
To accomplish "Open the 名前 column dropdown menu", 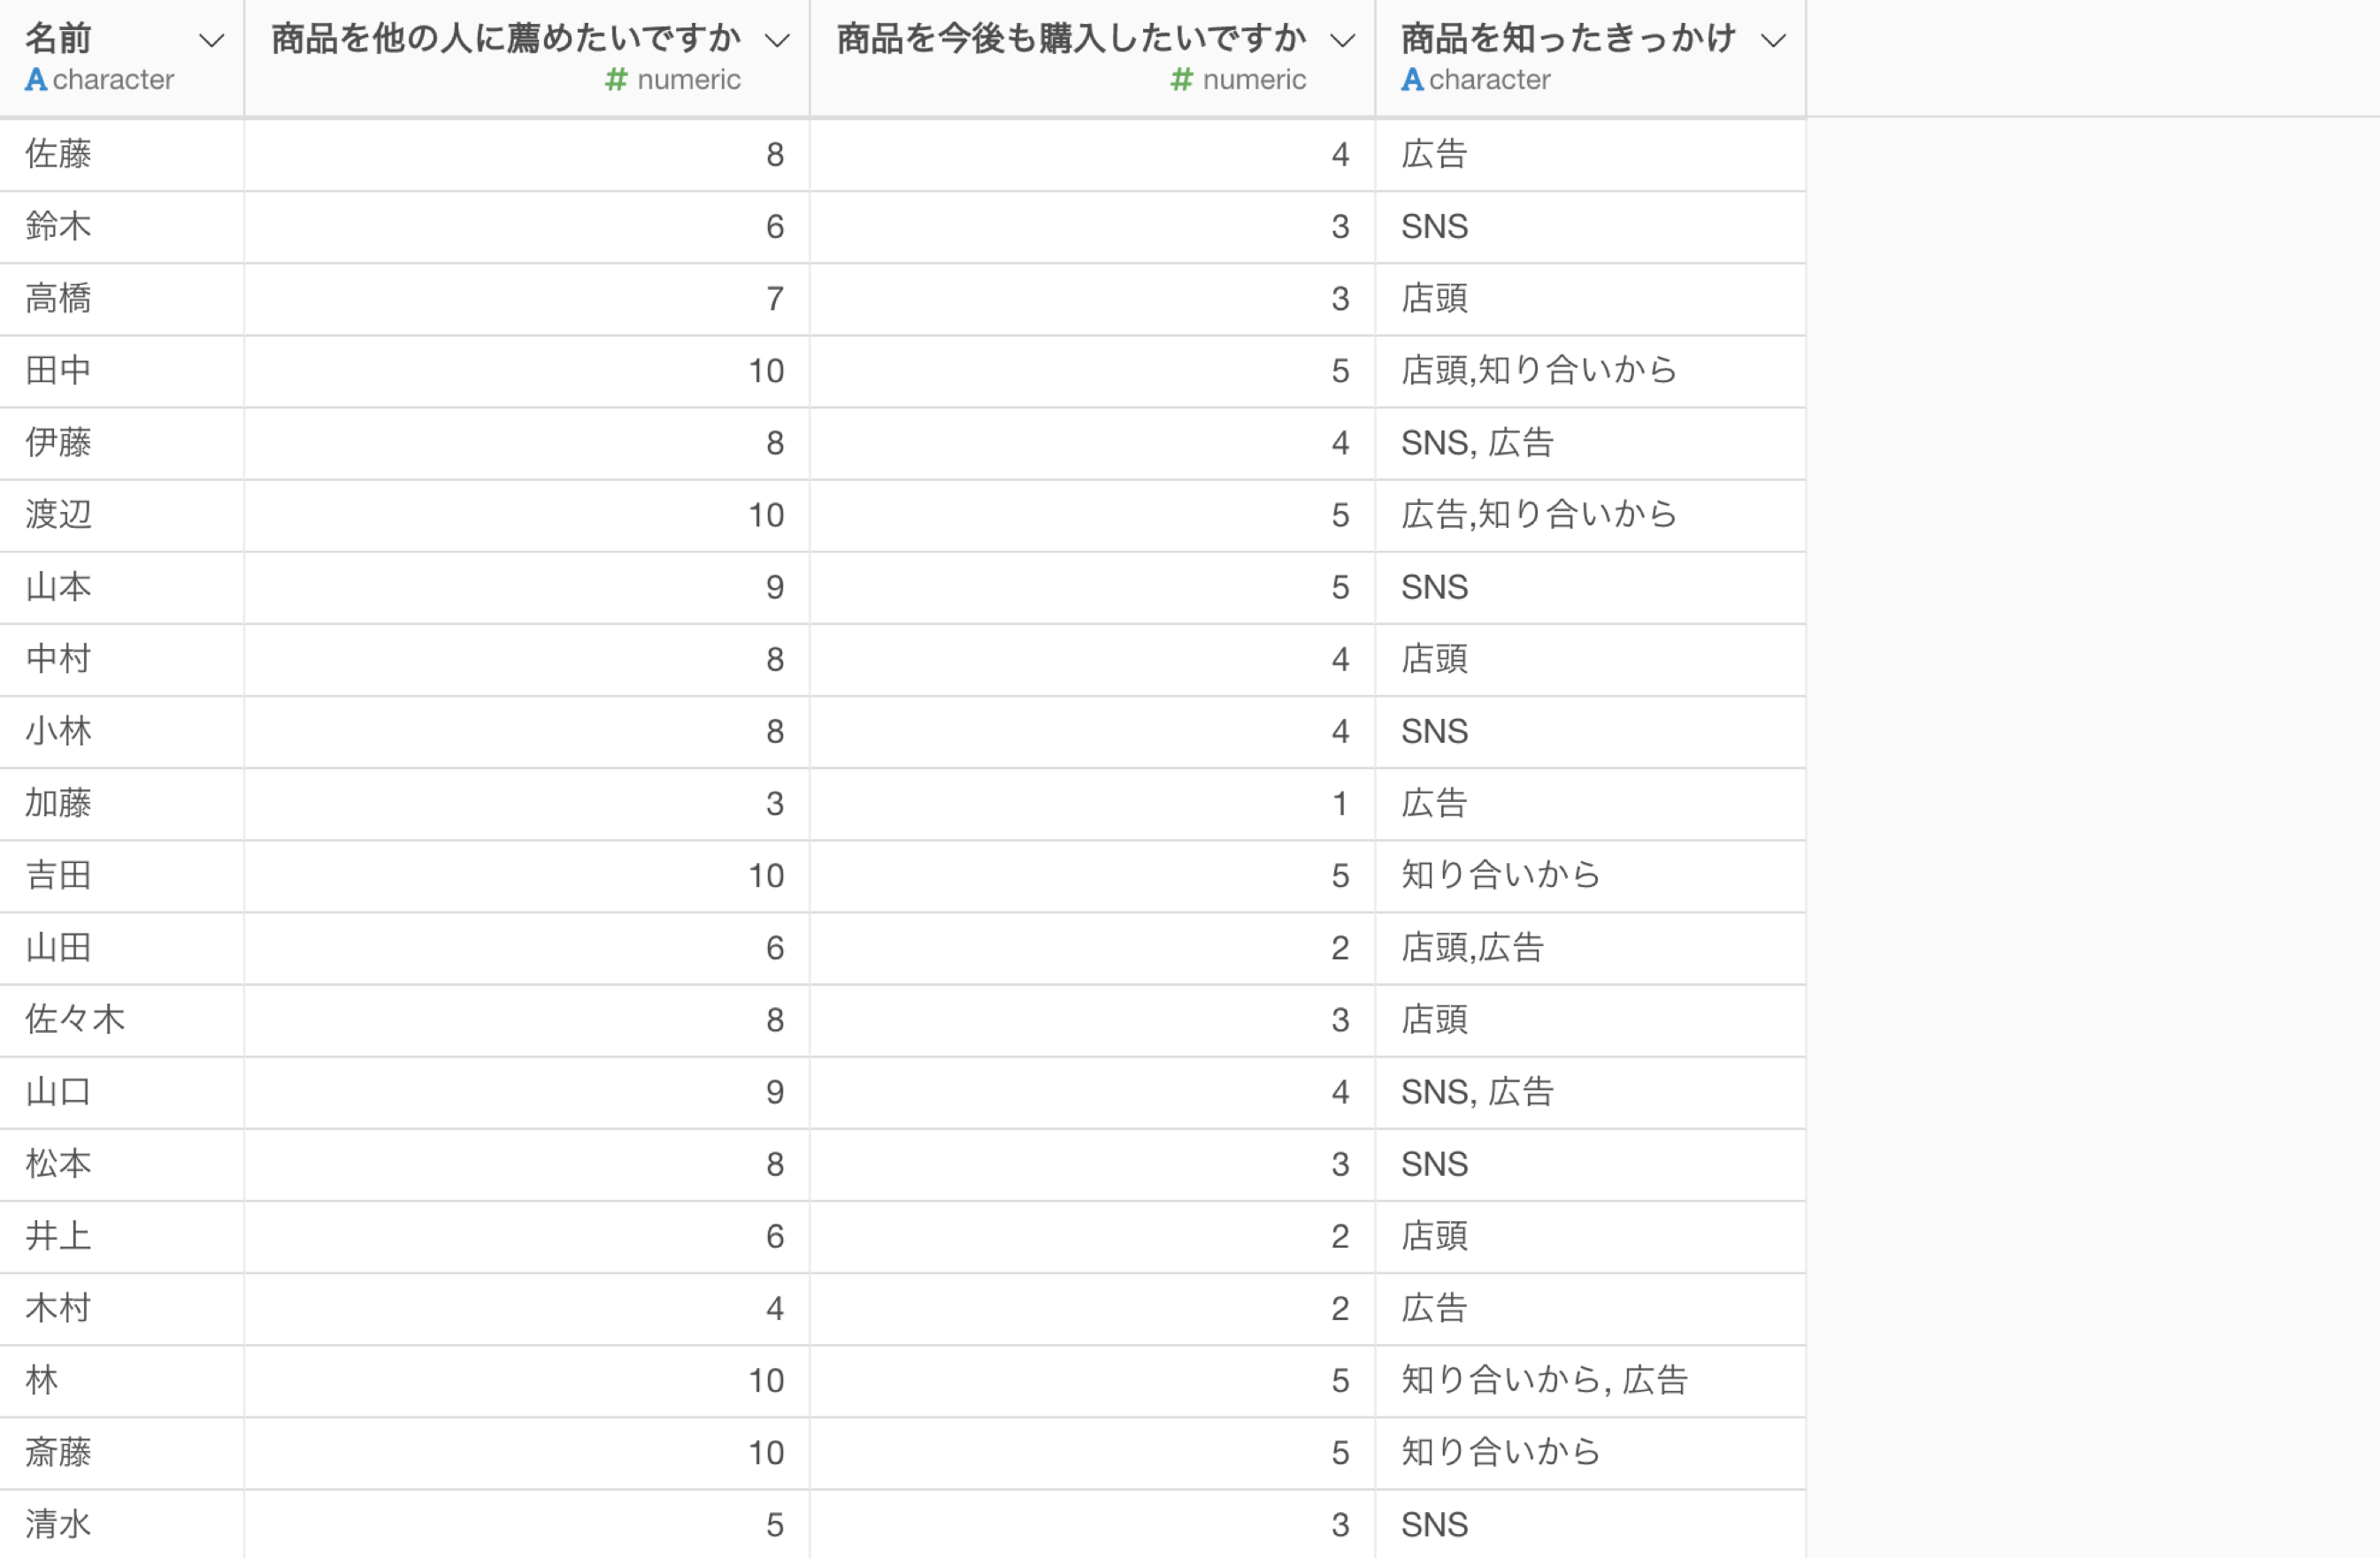I will click(211, 41).
